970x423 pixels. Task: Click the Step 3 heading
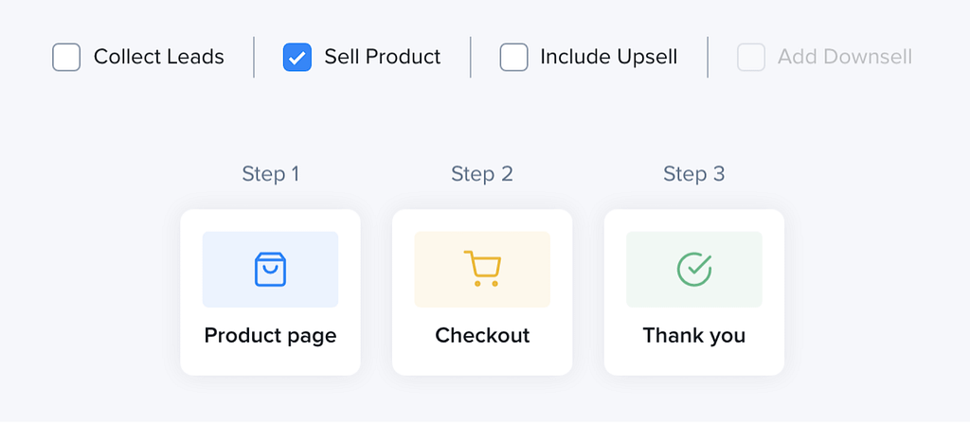[694, 174]
